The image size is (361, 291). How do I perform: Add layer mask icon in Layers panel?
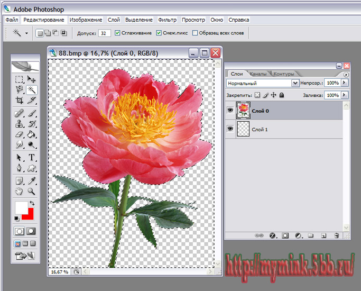(x=285, y=235)
